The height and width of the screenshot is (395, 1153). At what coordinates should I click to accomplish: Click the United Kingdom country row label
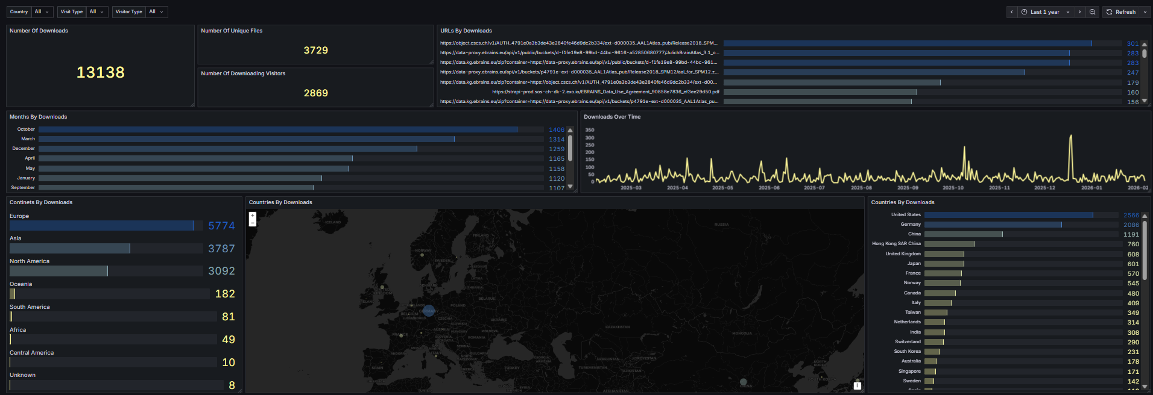(x=903, y=254)
